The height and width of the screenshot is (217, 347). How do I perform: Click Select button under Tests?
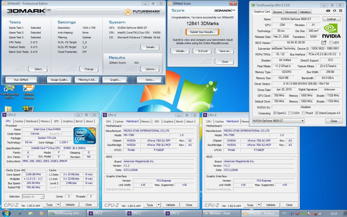pyautogui.click(x=39, y=69)
